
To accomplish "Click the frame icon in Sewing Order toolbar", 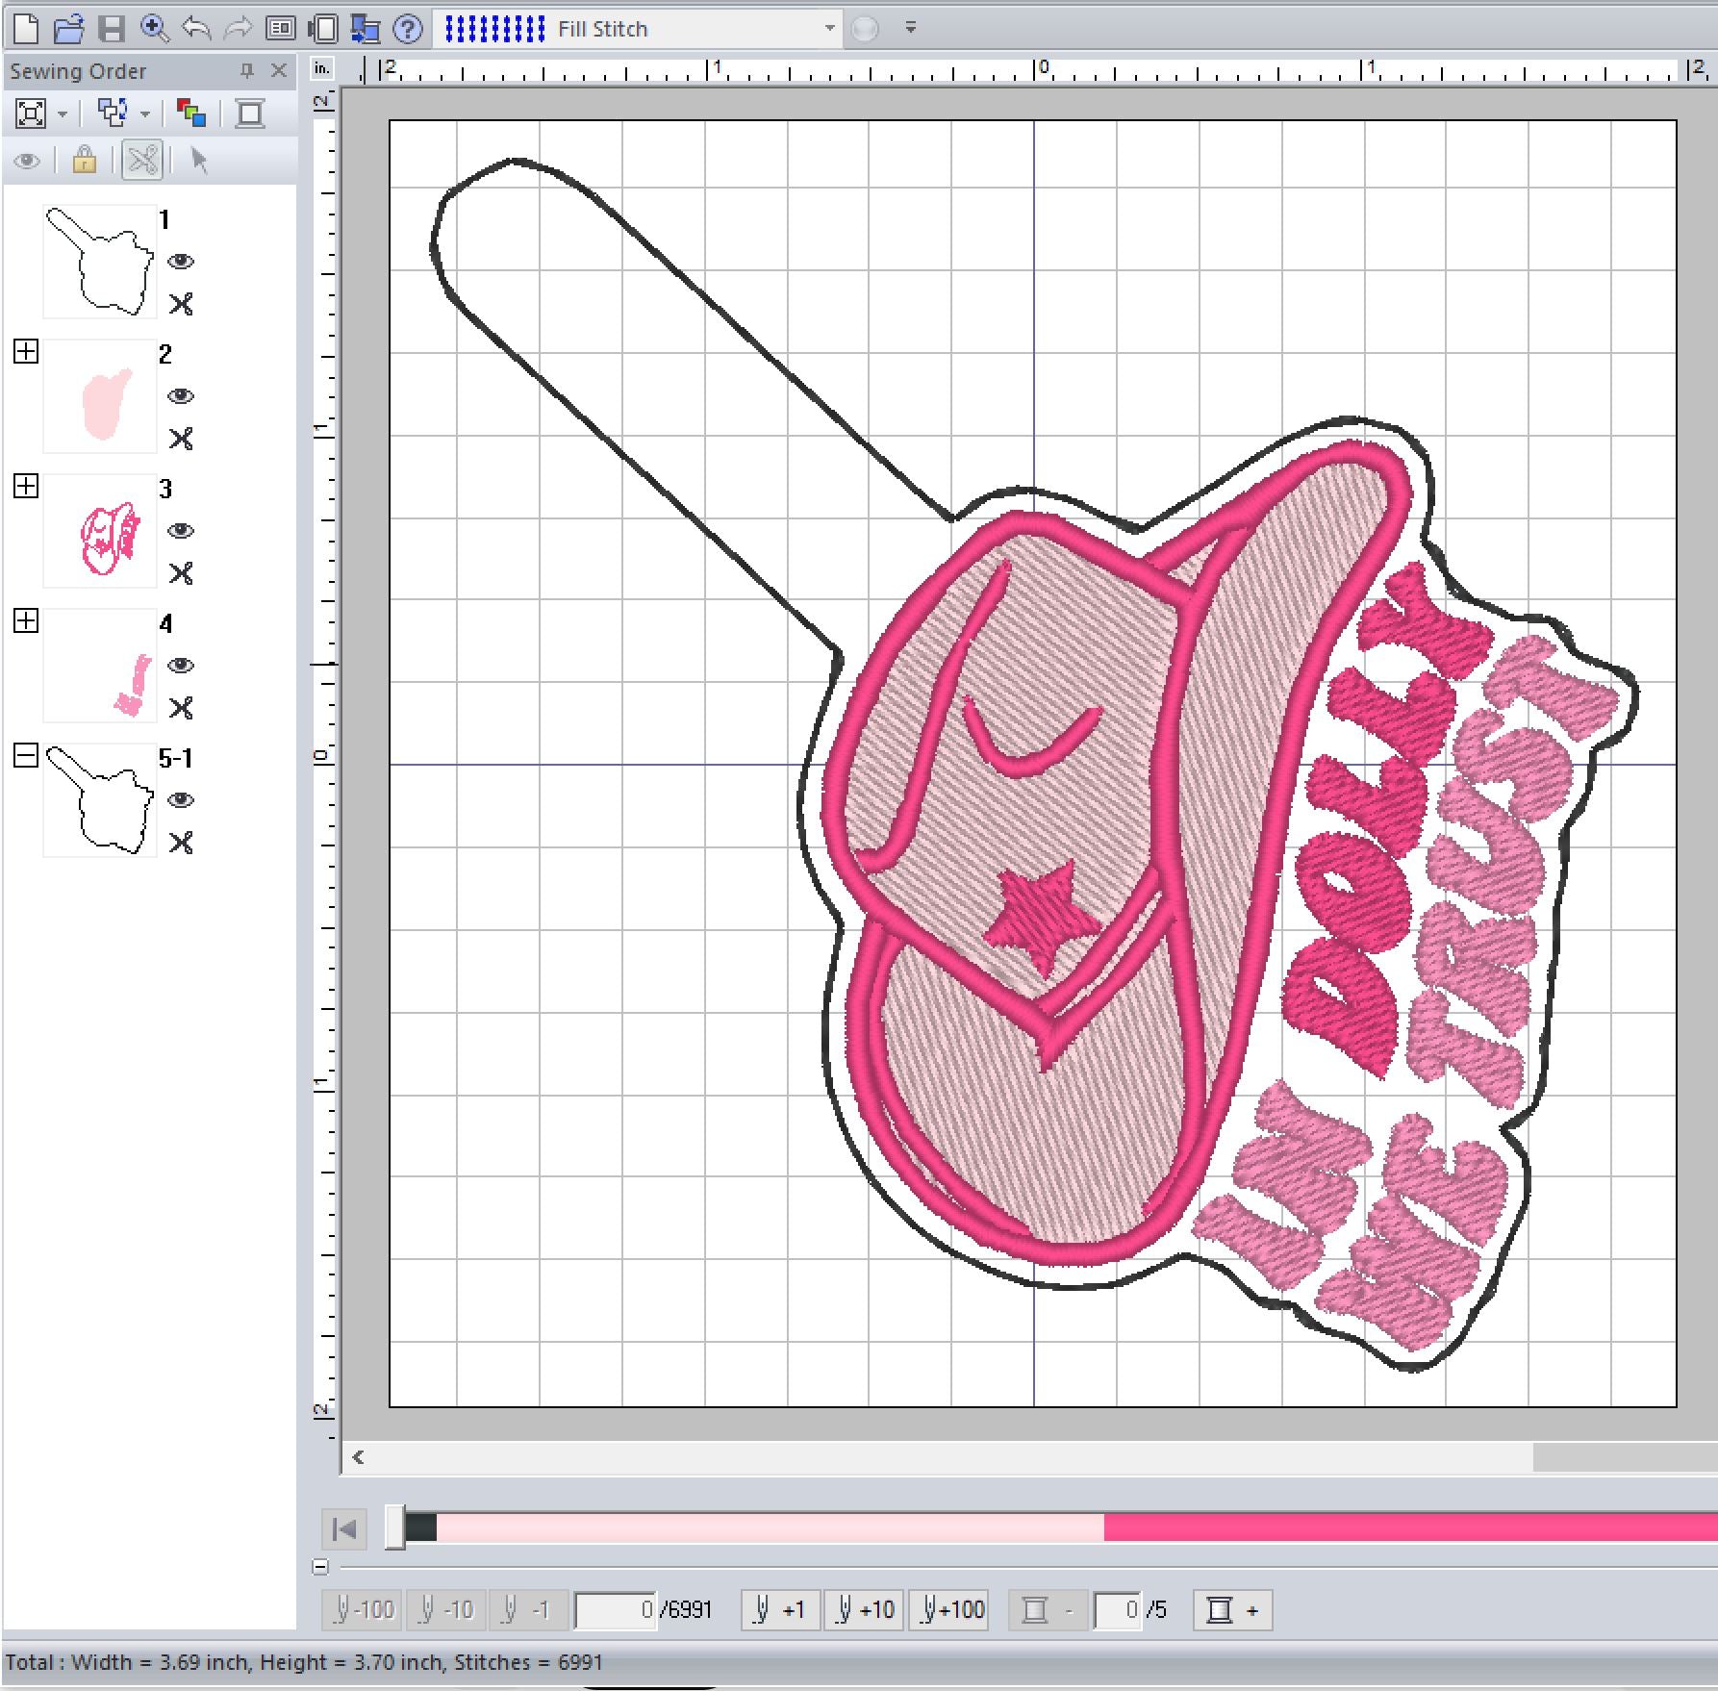I will coord(250,114).
